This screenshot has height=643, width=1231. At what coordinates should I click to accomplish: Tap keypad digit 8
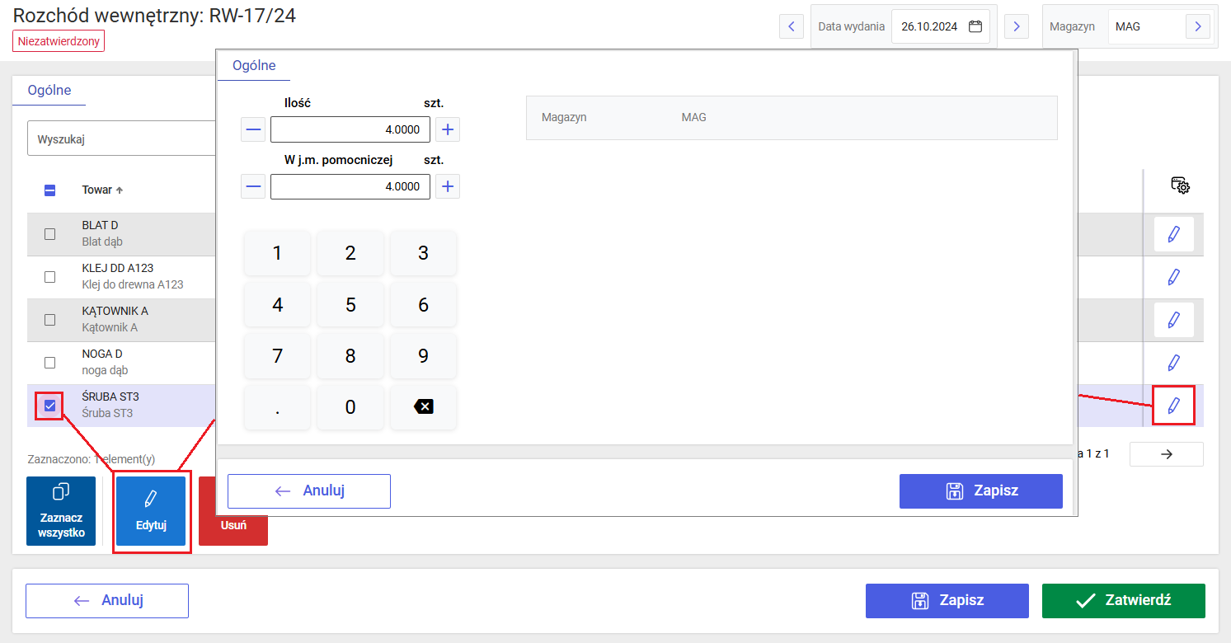[350, 356]
